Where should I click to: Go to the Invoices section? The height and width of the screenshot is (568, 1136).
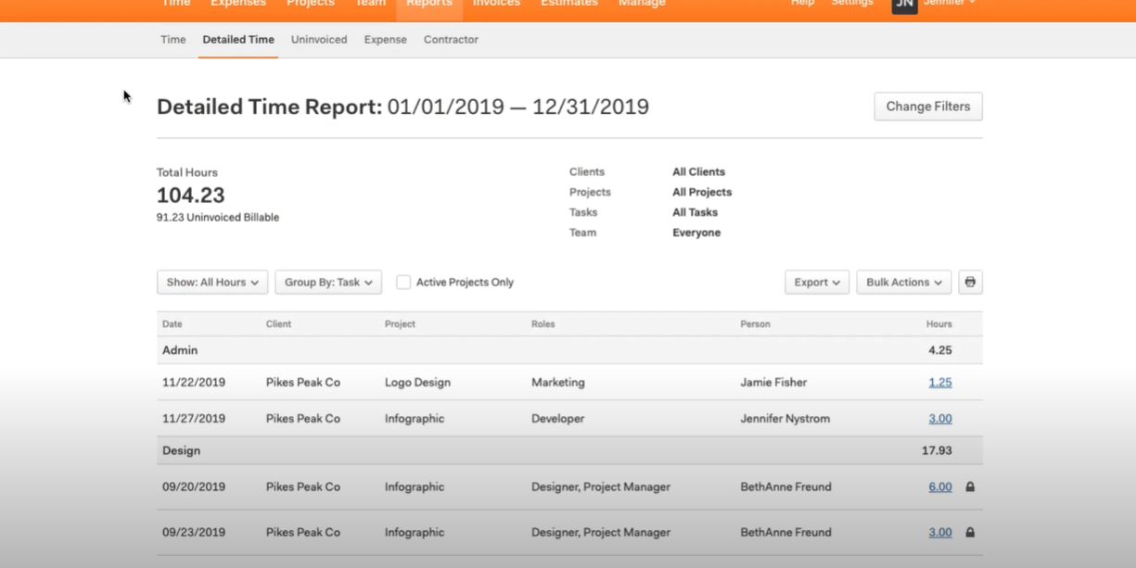(495, 4)
